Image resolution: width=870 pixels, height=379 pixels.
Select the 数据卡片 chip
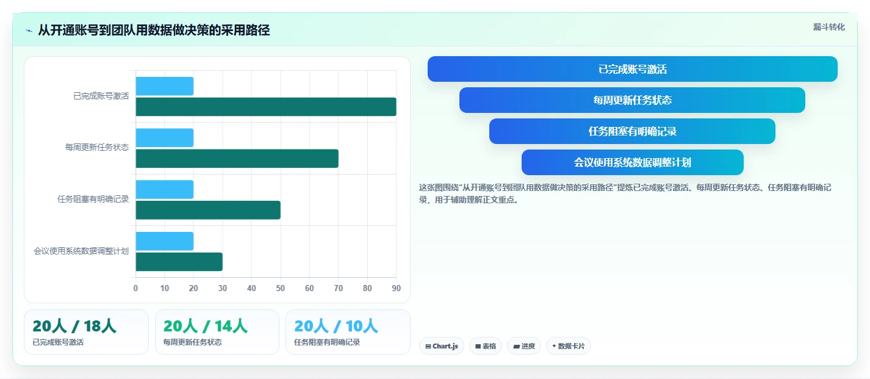[x=569, y=346]
